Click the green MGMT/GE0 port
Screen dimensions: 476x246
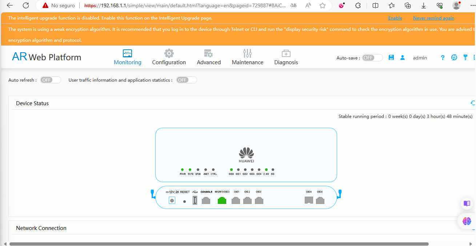(x=222, y=200)
